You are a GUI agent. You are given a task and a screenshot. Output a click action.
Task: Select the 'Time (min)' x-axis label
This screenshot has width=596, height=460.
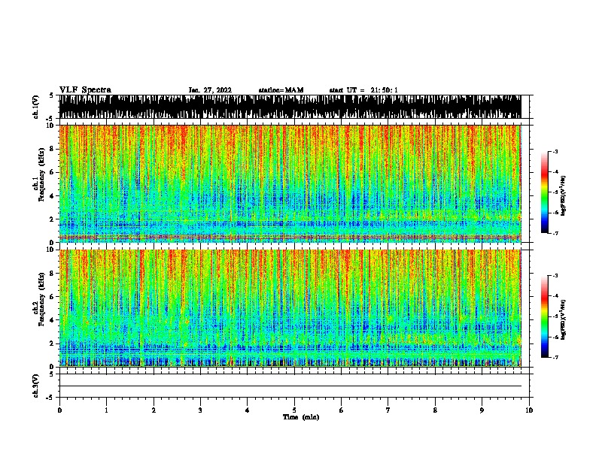(x=301, y=417)
